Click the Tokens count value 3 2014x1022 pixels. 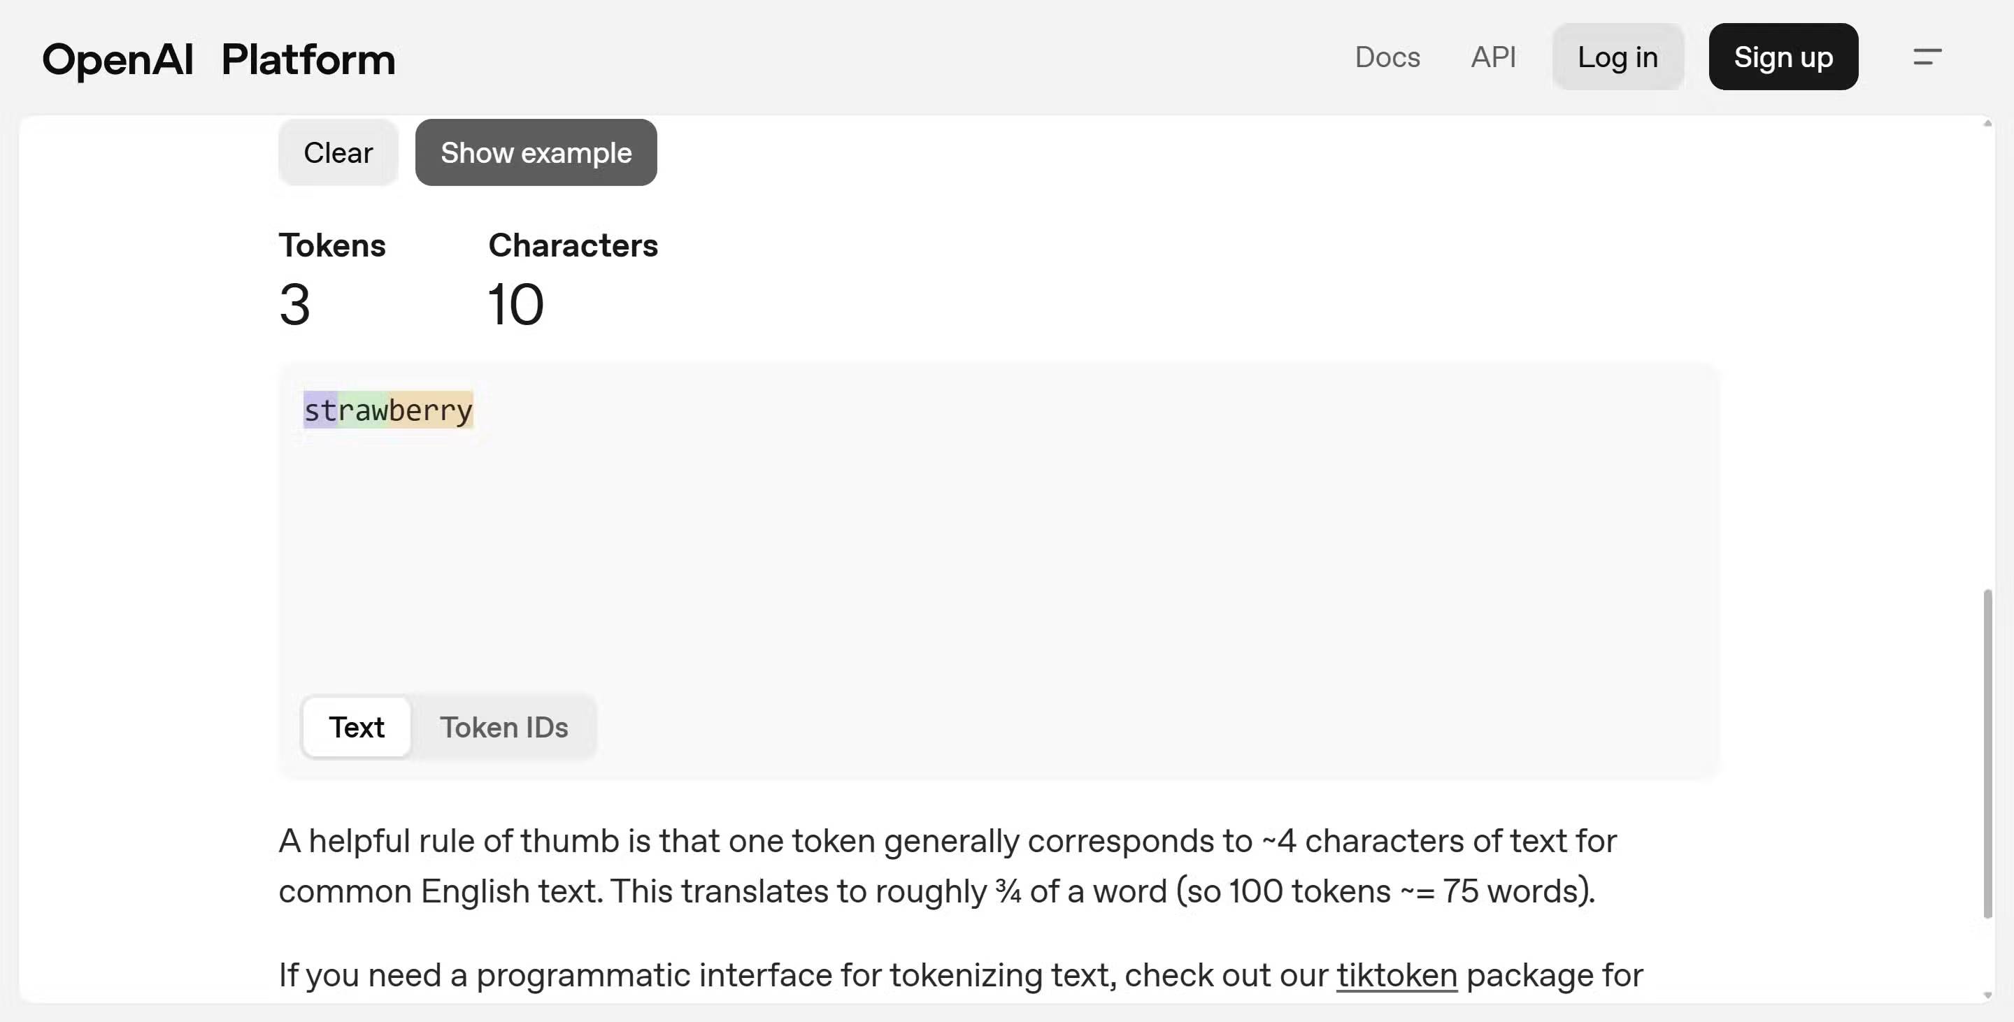[294, 304]
